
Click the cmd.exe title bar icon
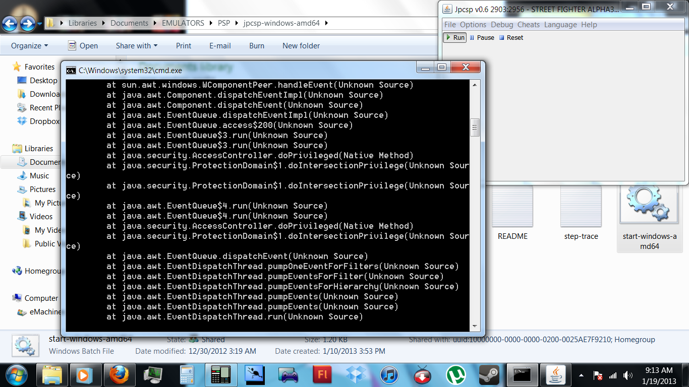(x=71, y=71)
